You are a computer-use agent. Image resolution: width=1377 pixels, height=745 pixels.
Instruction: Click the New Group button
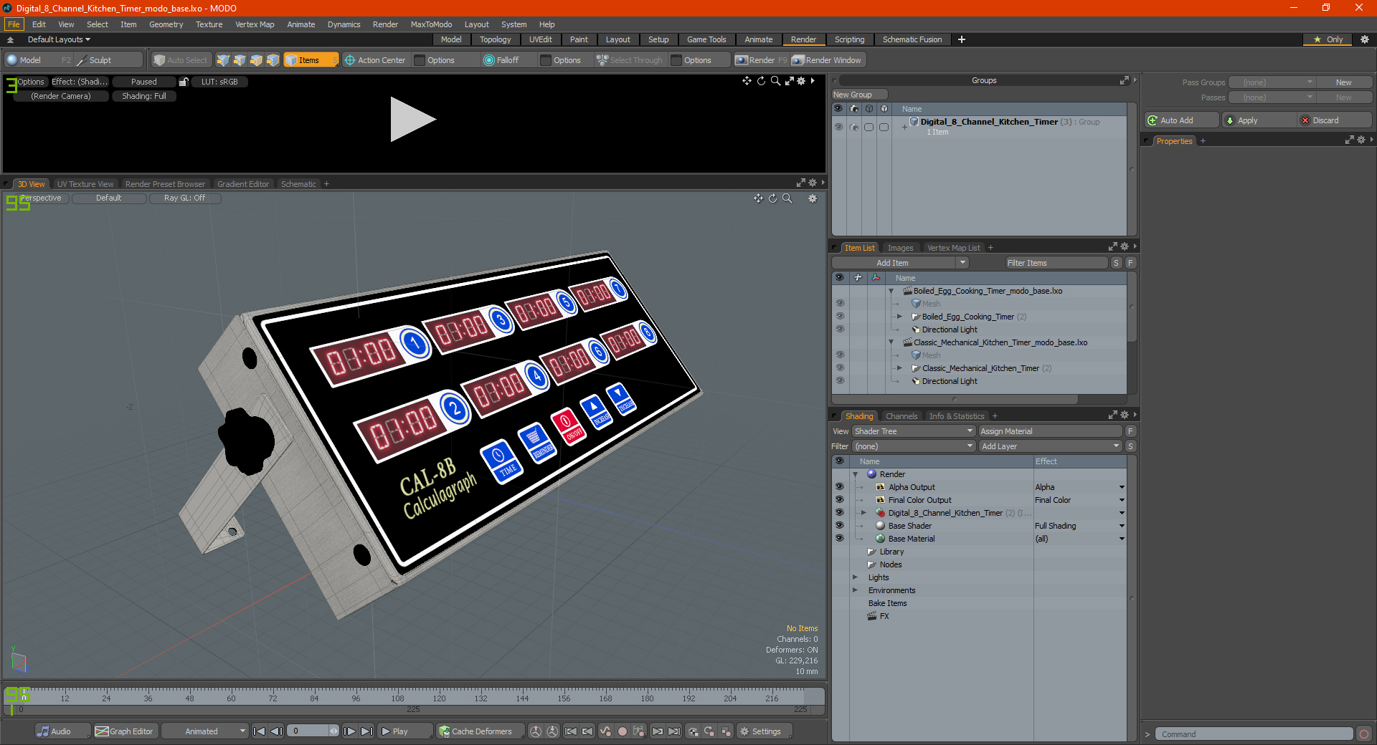point(859,95)
